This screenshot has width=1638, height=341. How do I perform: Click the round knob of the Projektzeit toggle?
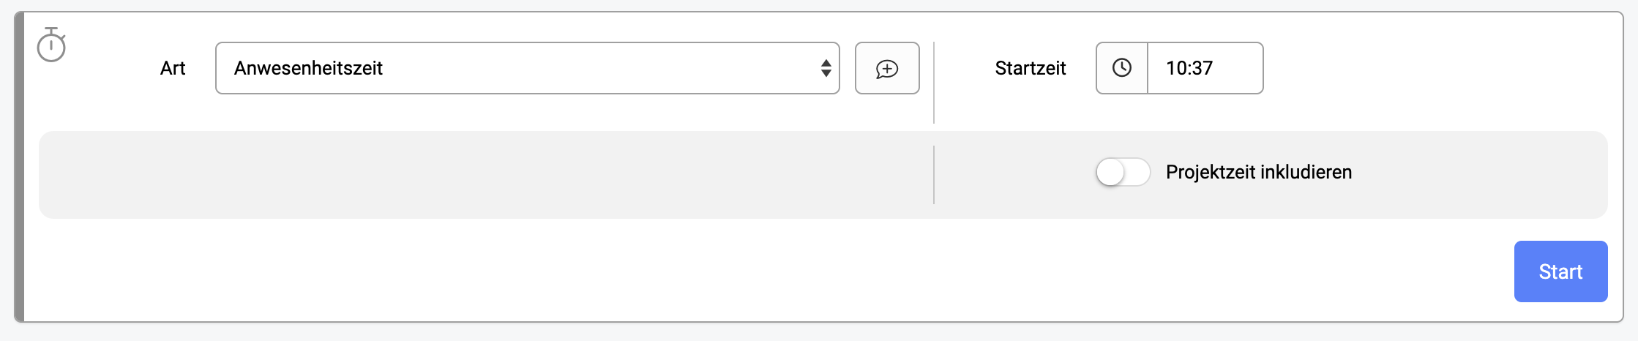pyautogui.click(x=1110, y=172)
